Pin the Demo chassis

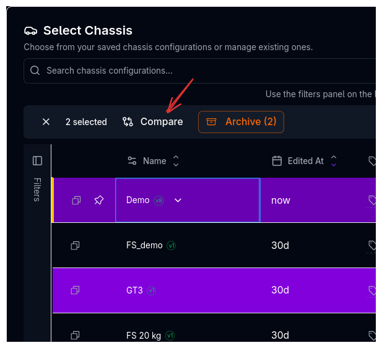(x=99, y=200)
